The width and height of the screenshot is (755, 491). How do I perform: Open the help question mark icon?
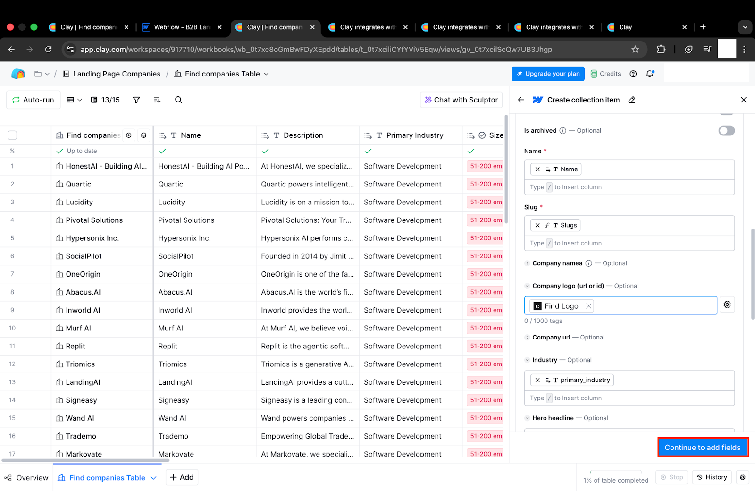point(633,74)
